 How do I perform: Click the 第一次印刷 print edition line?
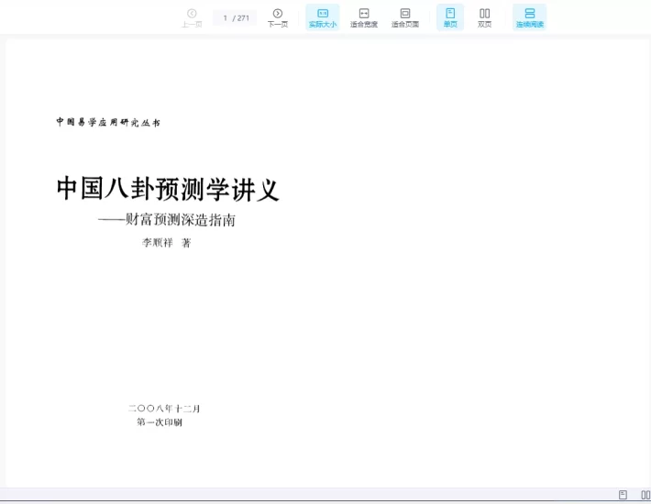pyautogui.click(x=159, y=422)
